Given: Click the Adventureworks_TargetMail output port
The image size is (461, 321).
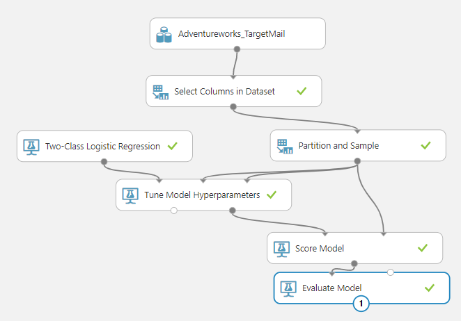Looking at the screenshot, I should tap(237, 49).
